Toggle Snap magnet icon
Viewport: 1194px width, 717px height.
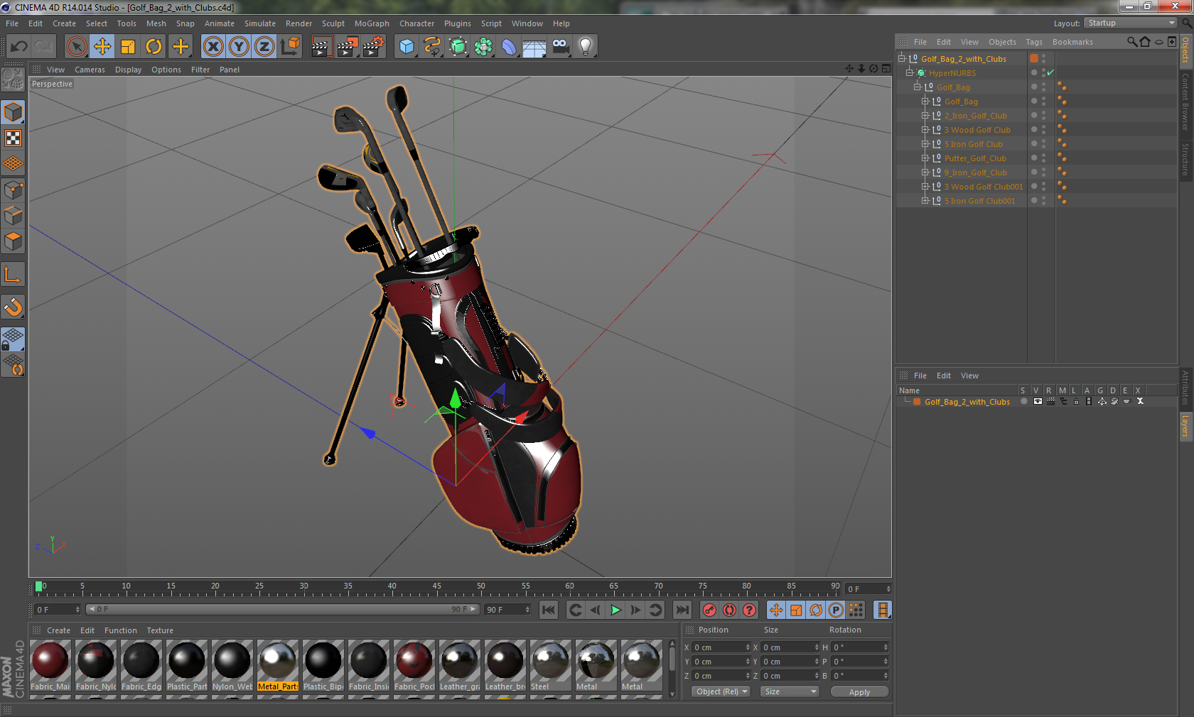(13, 307)
